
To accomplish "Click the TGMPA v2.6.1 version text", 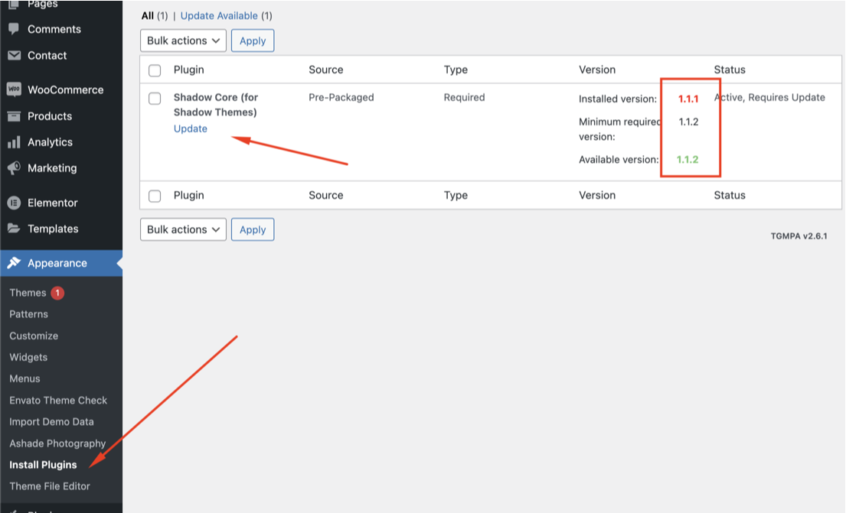I will (x=799, y=236).
